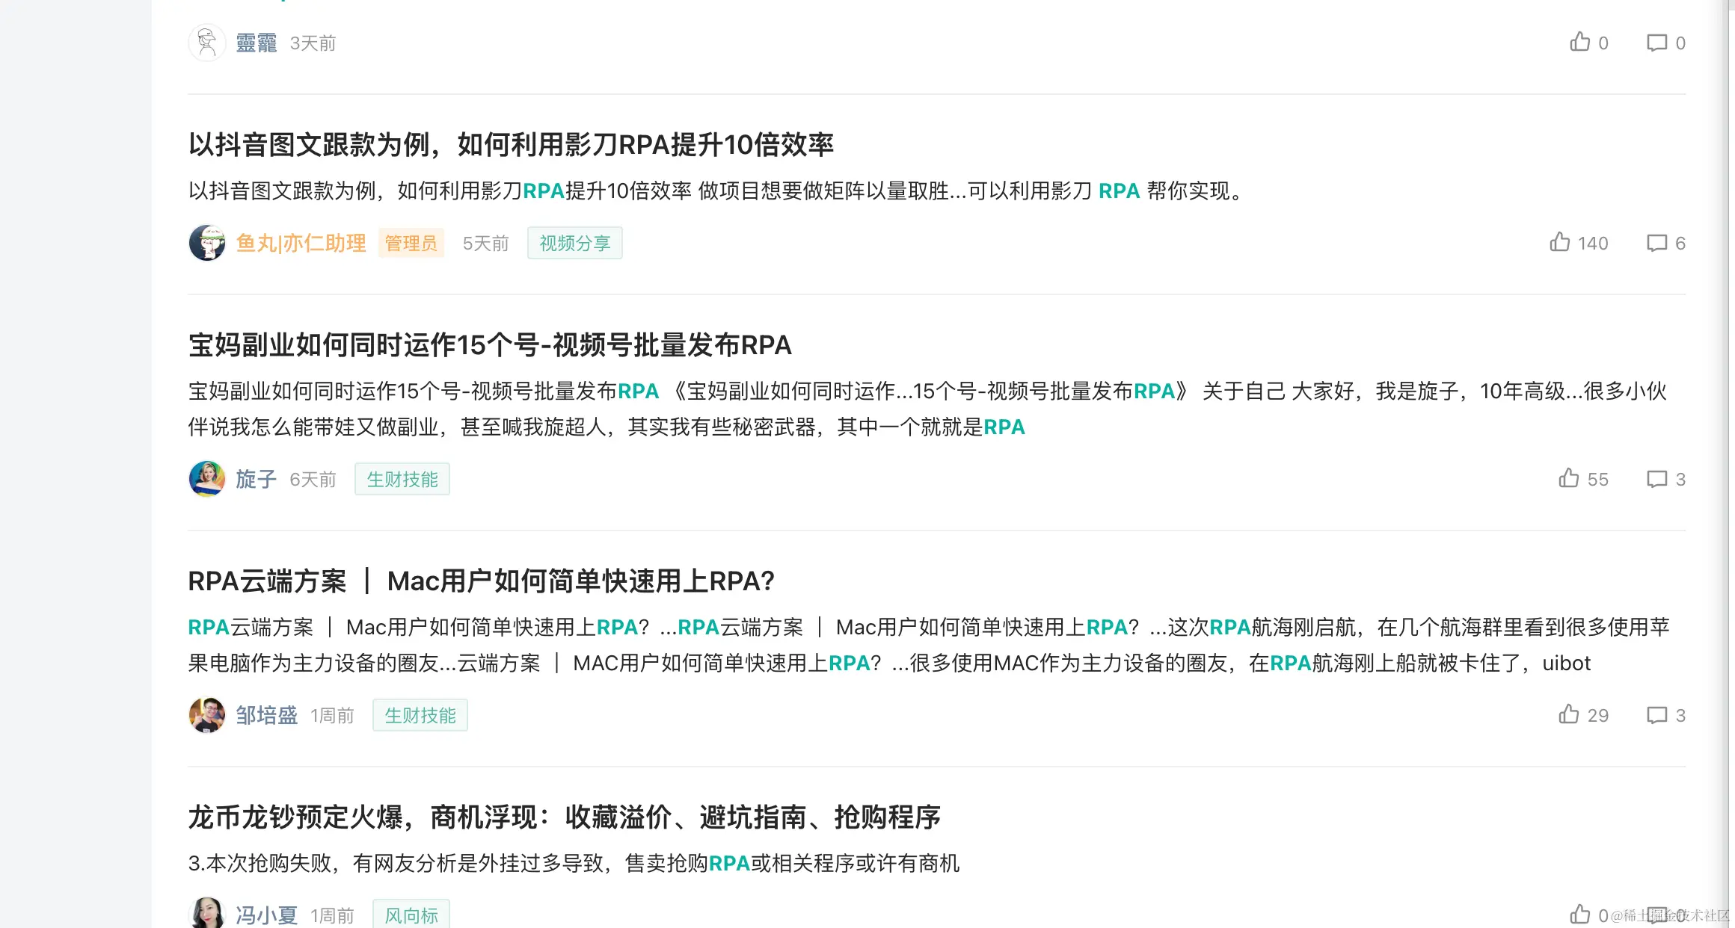Image resolution: width=1735 pixels, height=928 pixels.
Task: Select the 视频分享 category tag
Action: click(574, 244)
